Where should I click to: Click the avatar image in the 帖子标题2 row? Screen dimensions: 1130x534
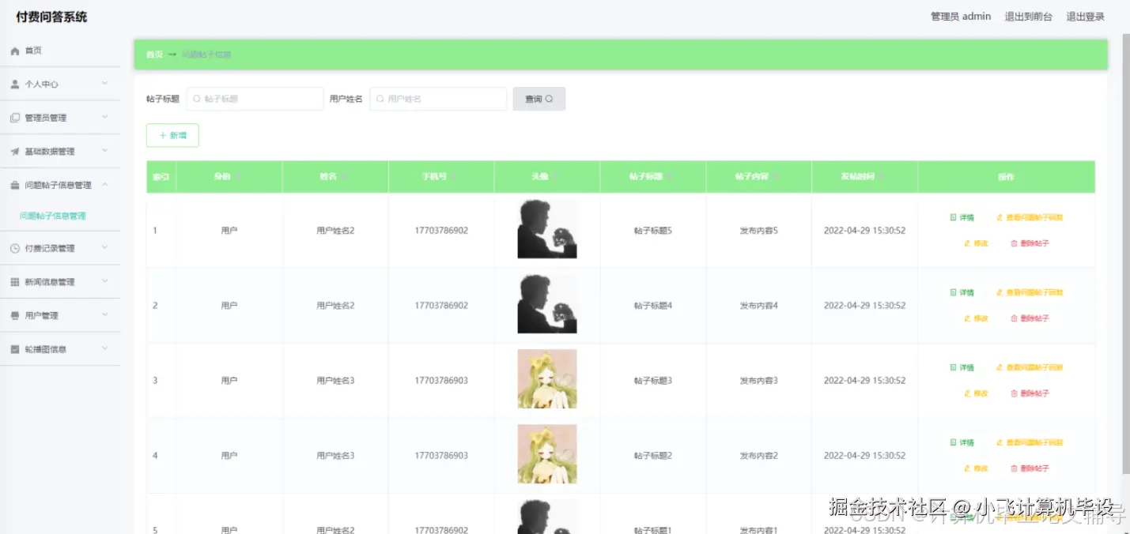coord(547,454)
